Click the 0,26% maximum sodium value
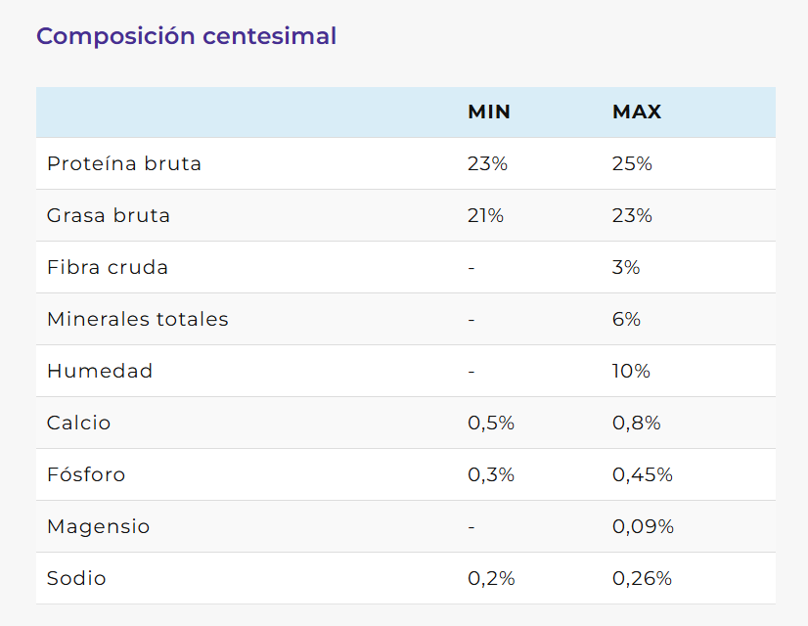Image resolution: width=808 pixels, height=626 pixels. point(643,578)
